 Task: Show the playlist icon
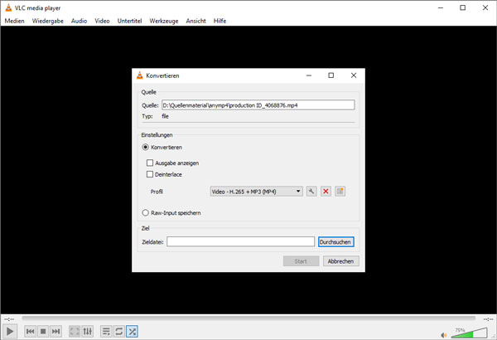click(106, 332)
